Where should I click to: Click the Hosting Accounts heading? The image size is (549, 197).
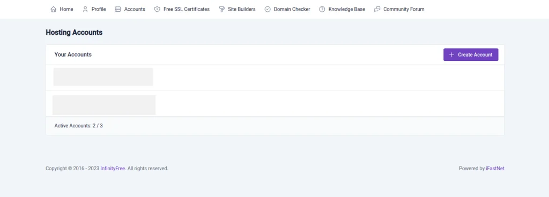click(x=74, y=33)
